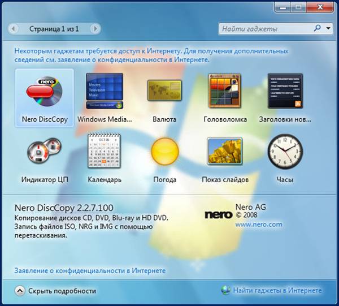Close the gadget gallery window
This screenshot has width=339, height=306.
(320, 7)
